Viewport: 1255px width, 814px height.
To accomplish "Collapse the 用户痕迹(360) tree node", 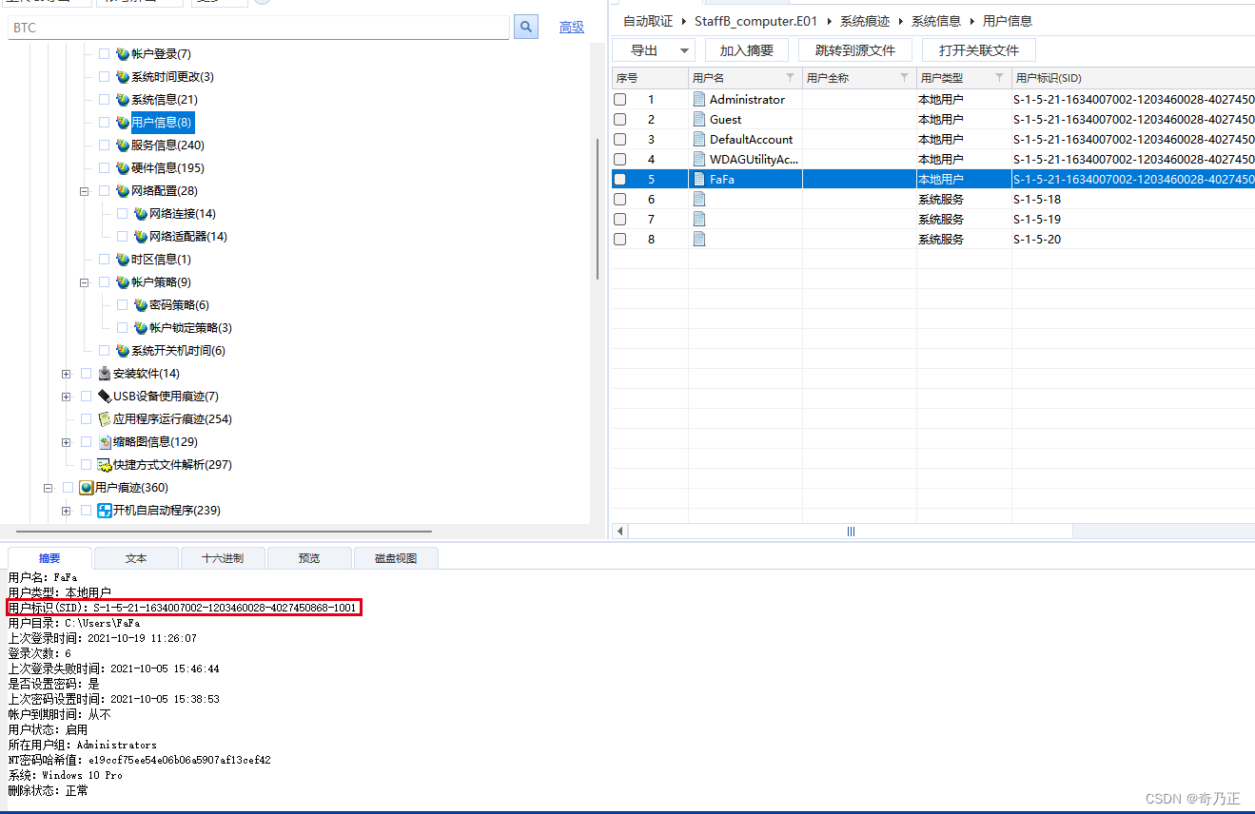I will [48, 488].
